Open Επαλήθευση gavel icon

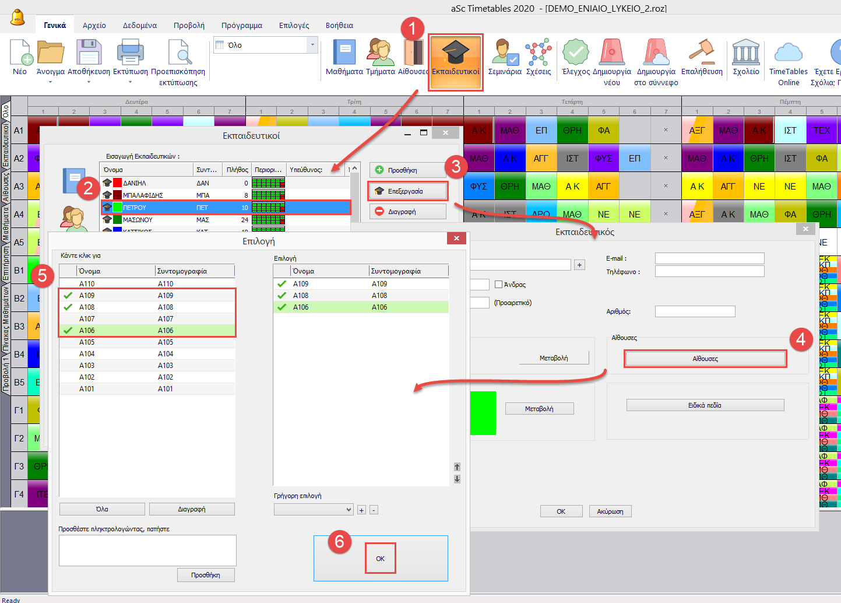(701, 54)
